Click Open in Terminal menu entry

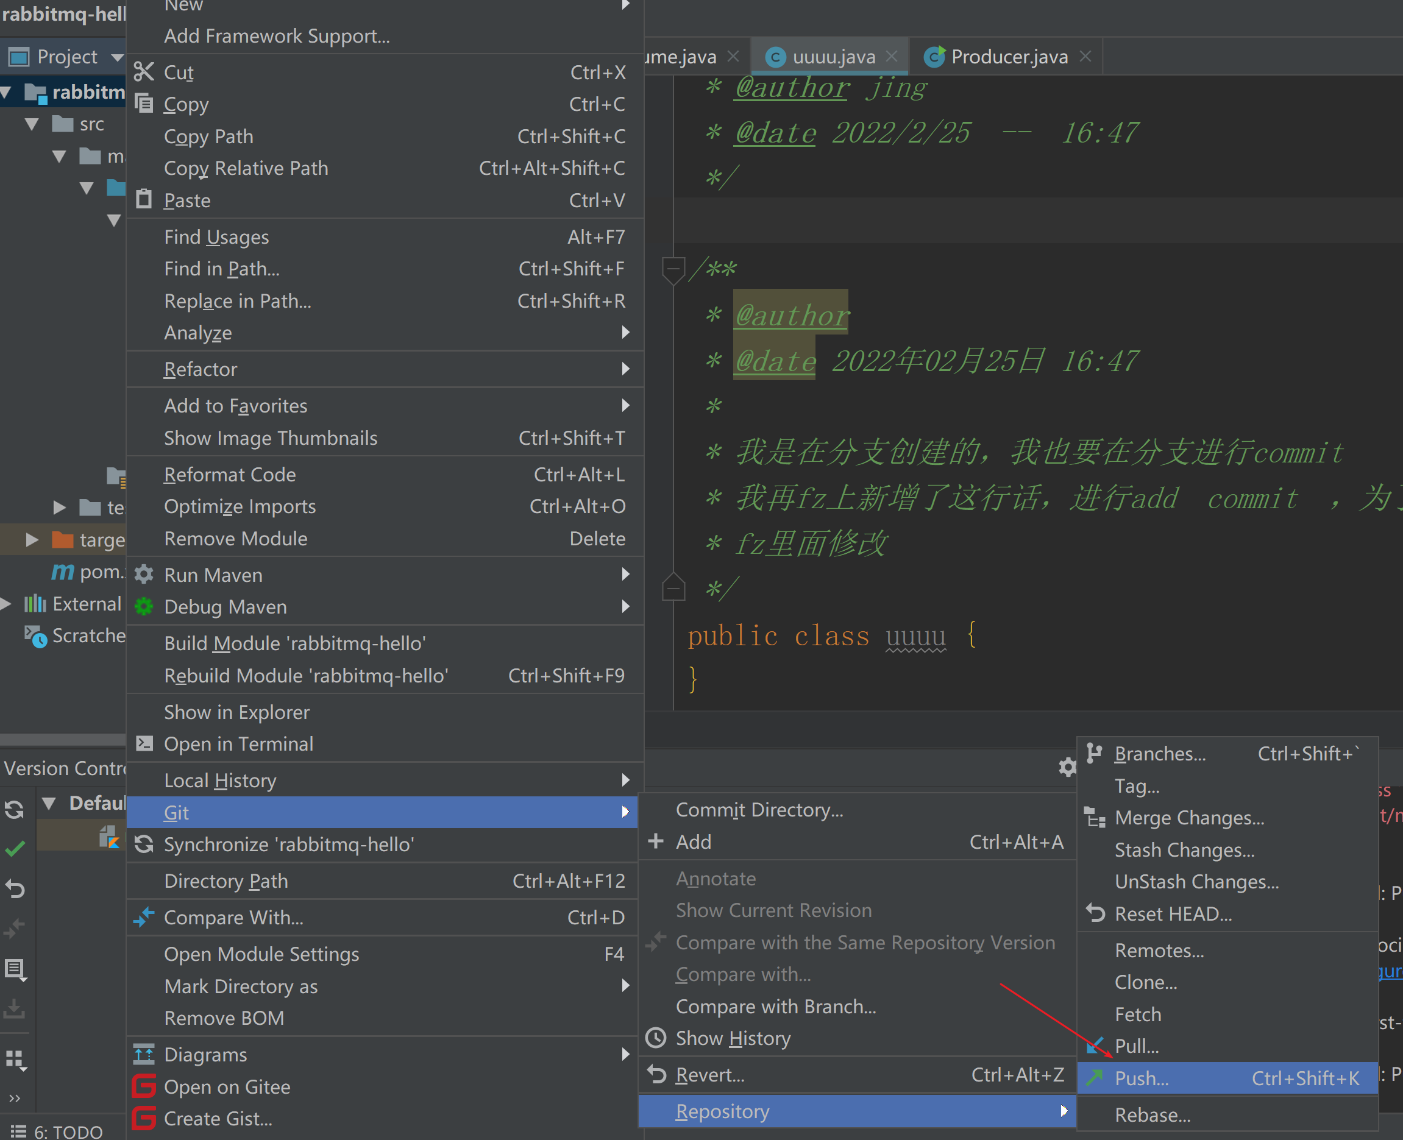(x=238, y=744)
